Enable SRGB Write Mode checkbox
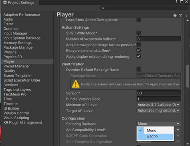Image resolution: width=190 pixels, height=146 pixels. [x=139, y=33]
